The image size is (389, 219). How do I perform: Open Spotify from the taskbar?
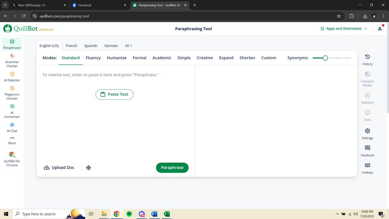pos(129,214)
